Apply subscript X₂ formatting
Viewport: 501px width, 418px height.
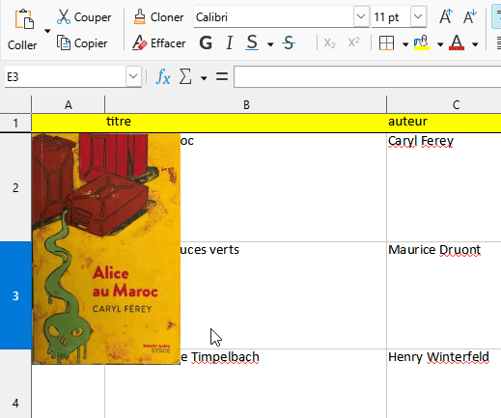(330, 42)
